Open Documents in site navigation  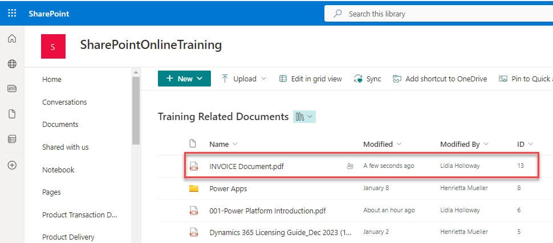(x=60, y=124)
